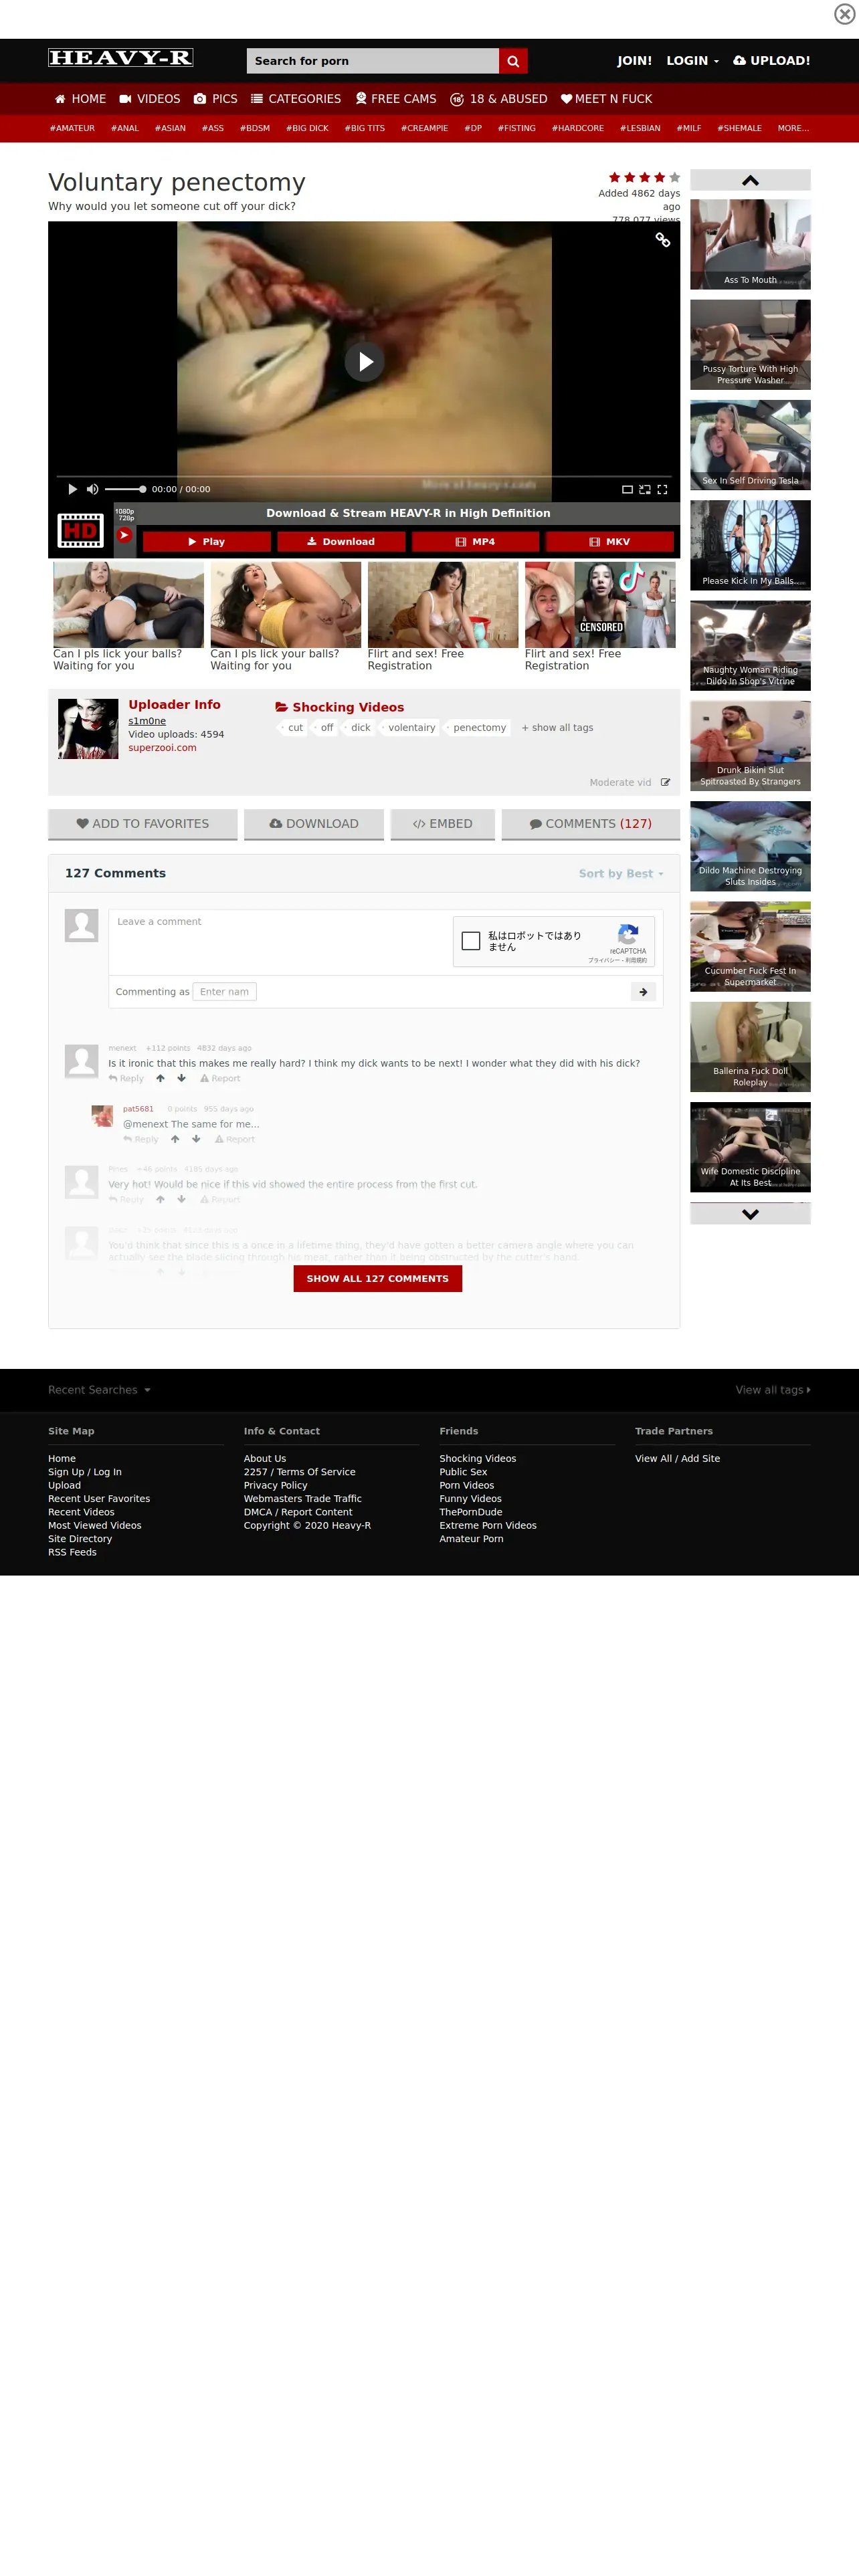Submit the comment with the arrow button
This screenshot has height=2576, width=859.
[643, 992]
